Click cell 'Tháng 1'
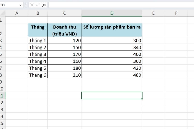The width and height of the screenshot is (194, 129). (38, 40)
